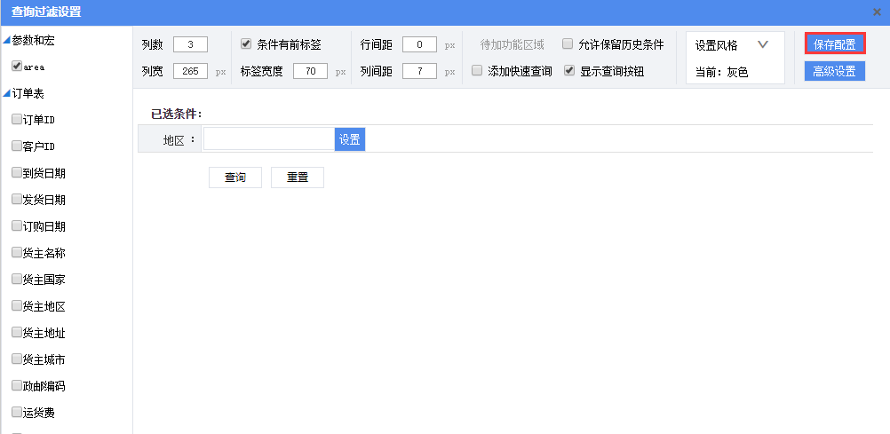
Task: Collapse the 参数和宏 tree node
Action: [x=7, y=40]
